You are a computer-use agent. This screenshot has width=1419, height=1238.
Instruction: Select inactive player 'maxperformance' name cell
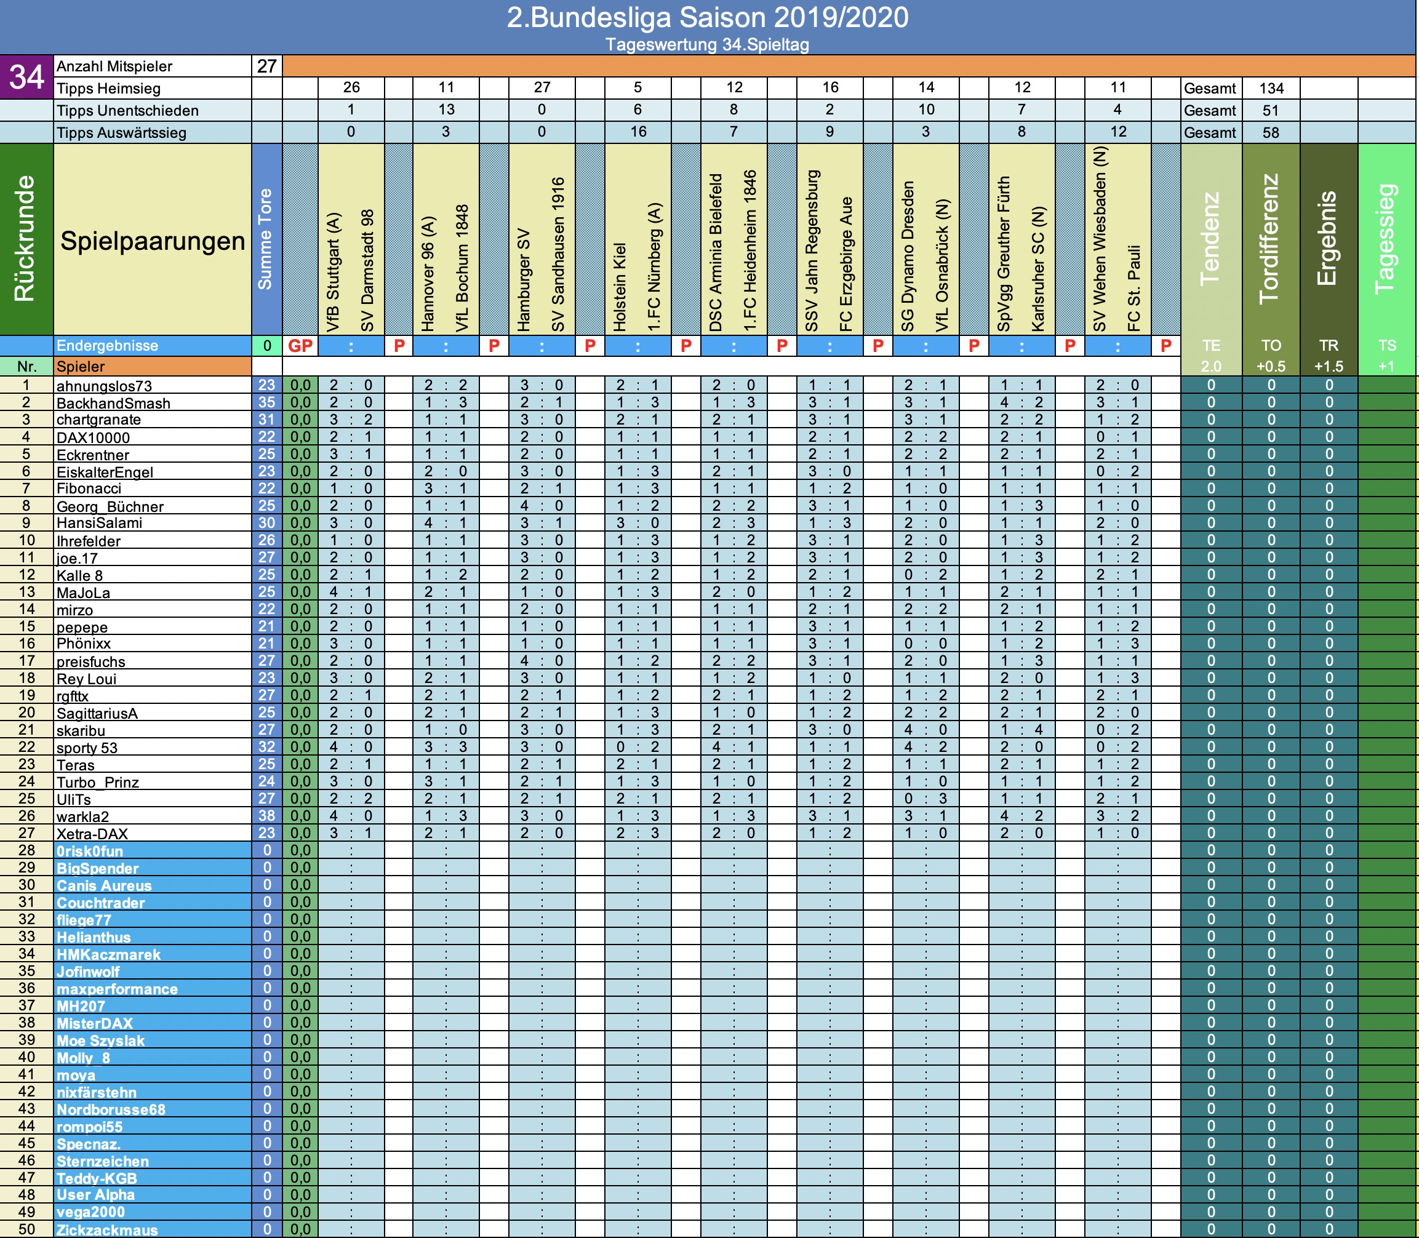coord(153,989)
